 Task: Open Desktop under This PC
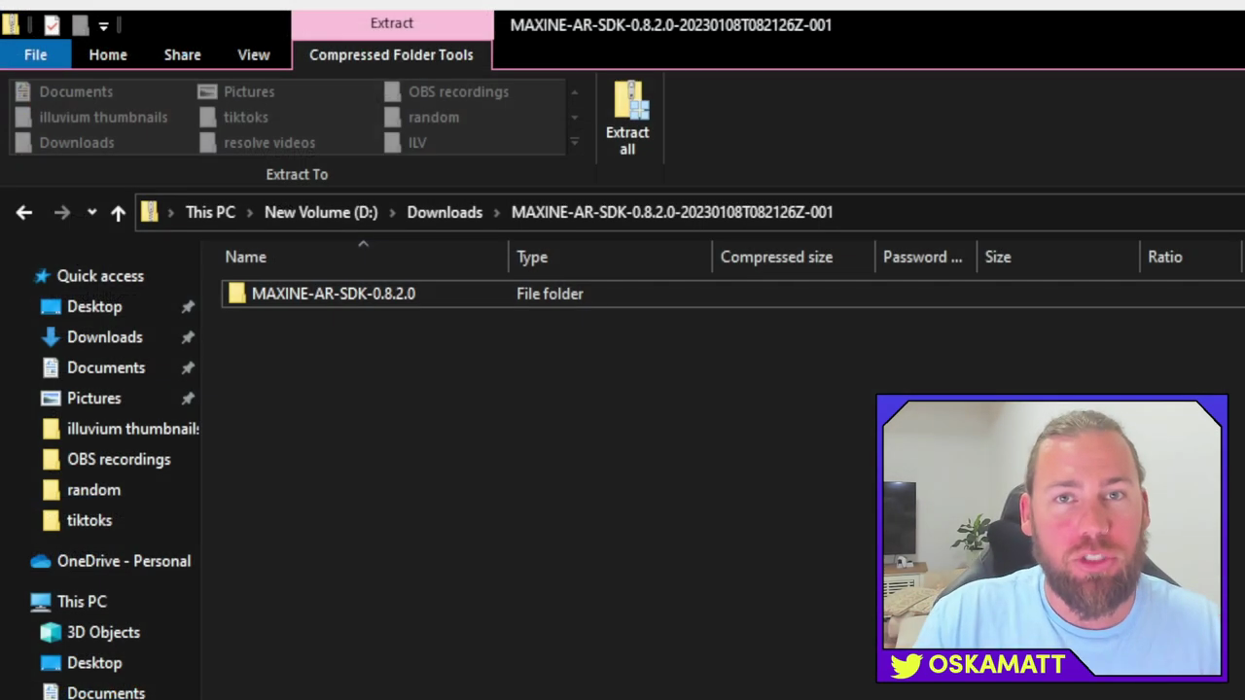(94, 663)
